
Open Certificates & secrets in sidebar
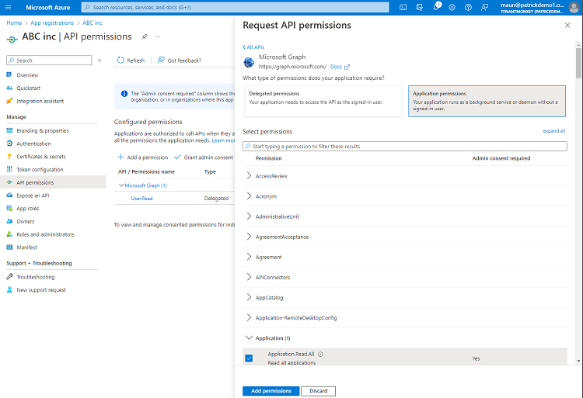click(40, 157)
